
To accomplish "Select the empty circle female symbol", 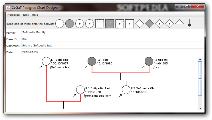I will [x=60, y=24].
